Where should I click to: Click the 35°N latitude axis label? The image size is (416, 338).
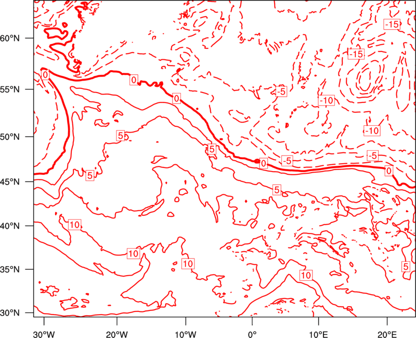tap(10, 269)
